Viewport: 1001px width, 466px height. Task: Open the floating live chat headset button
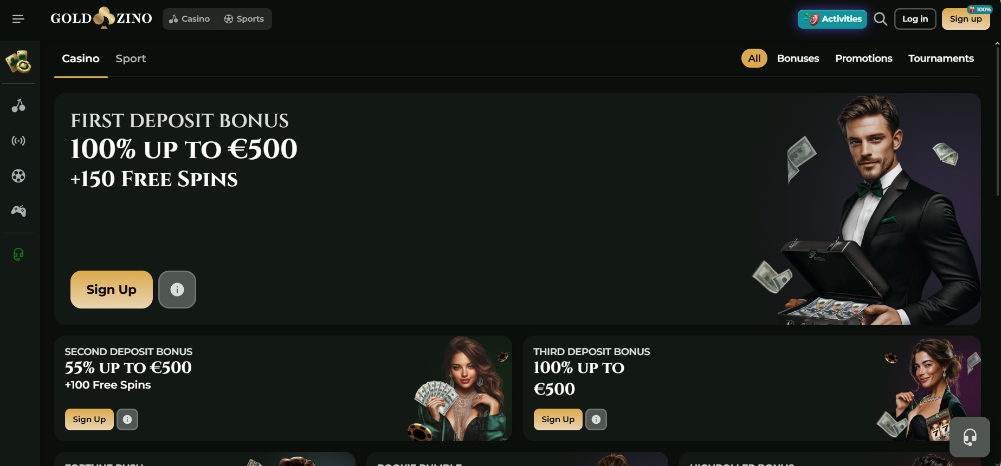[970, 437]
